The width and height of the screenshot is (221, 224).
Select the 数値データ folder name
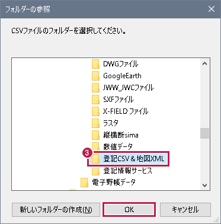click(118, 147)
